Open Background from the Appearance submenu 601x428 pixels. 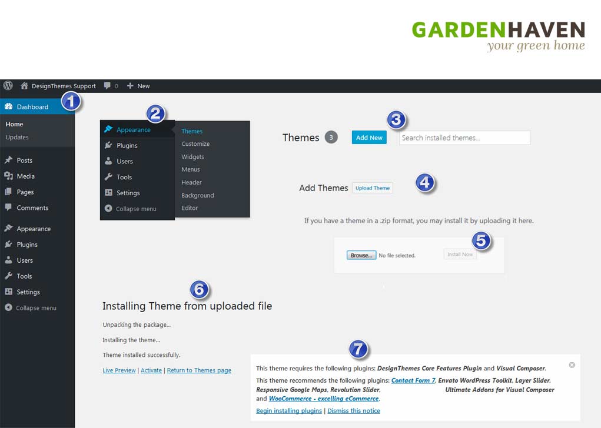[x=198, y=195]
